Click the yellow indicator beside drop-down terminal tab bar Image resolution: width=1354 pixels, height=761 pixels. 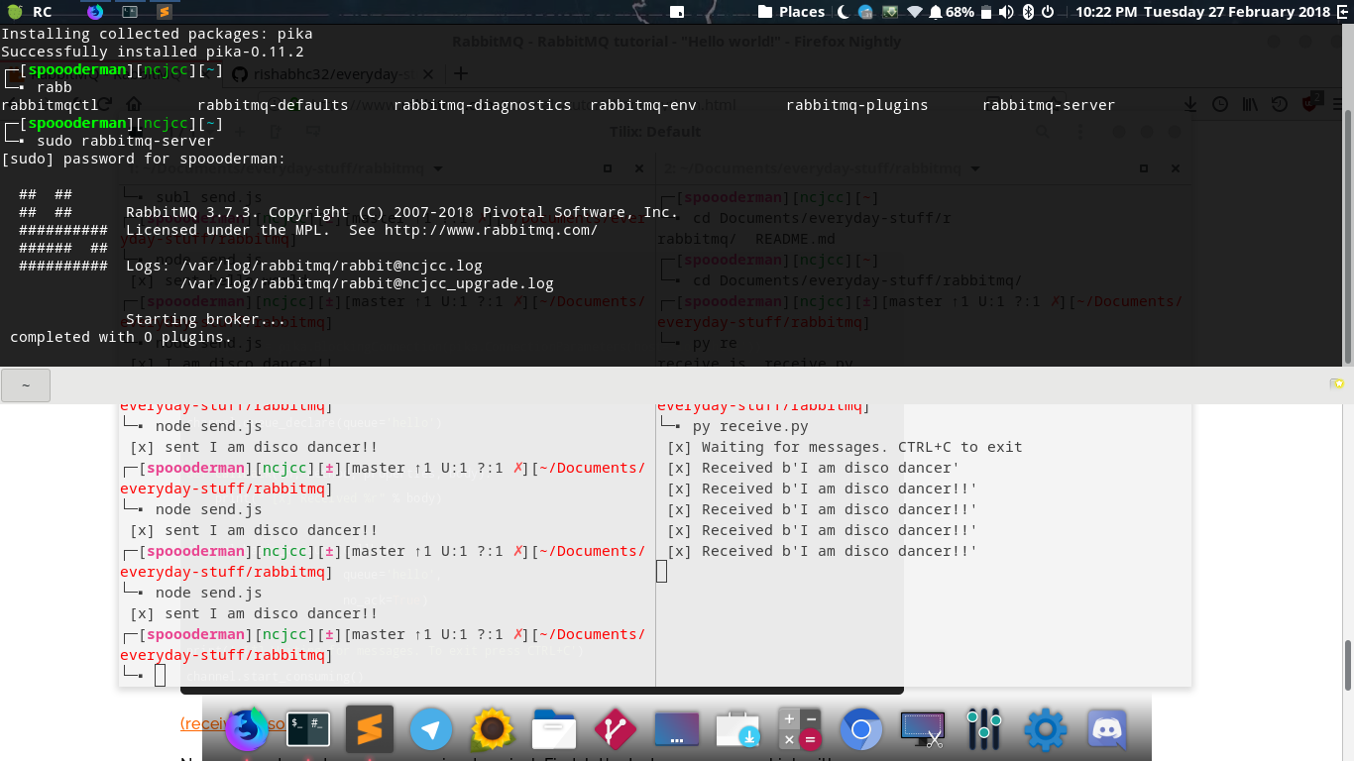1338,383
